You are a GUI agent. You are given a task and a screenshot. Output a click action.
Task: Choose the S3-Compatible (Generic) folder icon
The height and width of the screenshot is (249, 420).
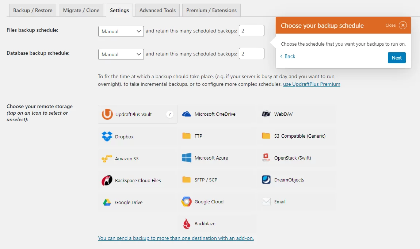(266, 136)
